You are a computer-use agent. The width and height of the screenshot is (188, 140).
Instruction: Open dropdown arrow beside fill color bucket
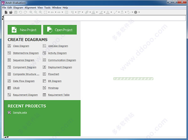(97, 12)
